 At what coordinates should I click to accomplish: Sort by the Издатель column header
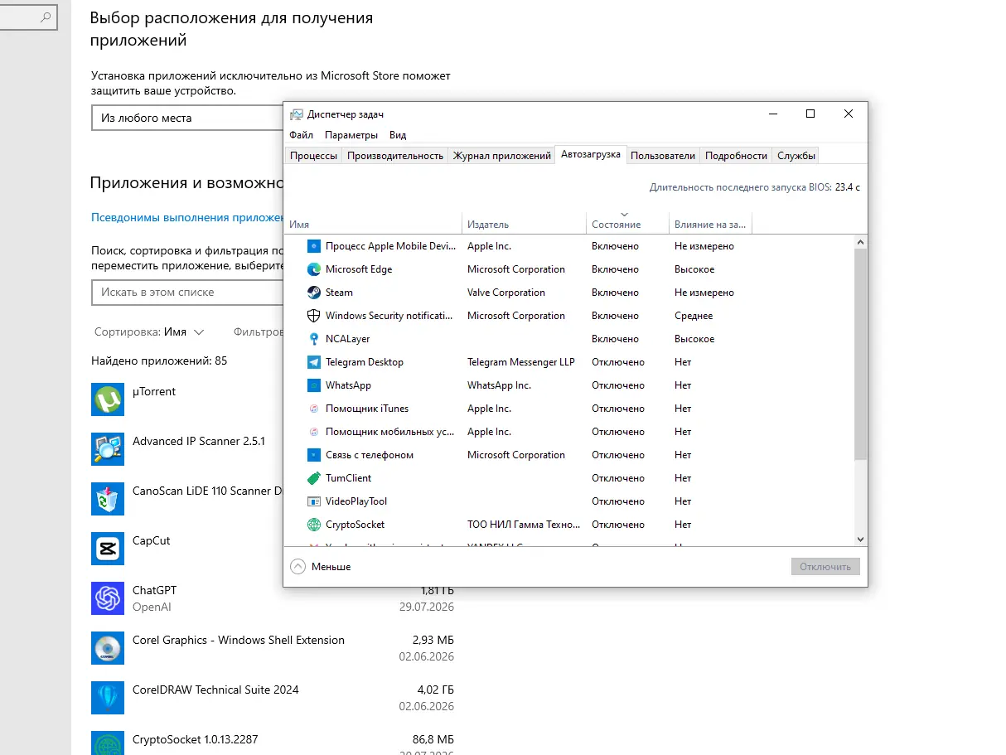pyautogui.click(x=524, y=225)
